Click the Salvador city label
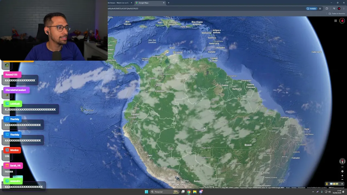This screenshot has height=195, width=347. (x=295, y=158)
